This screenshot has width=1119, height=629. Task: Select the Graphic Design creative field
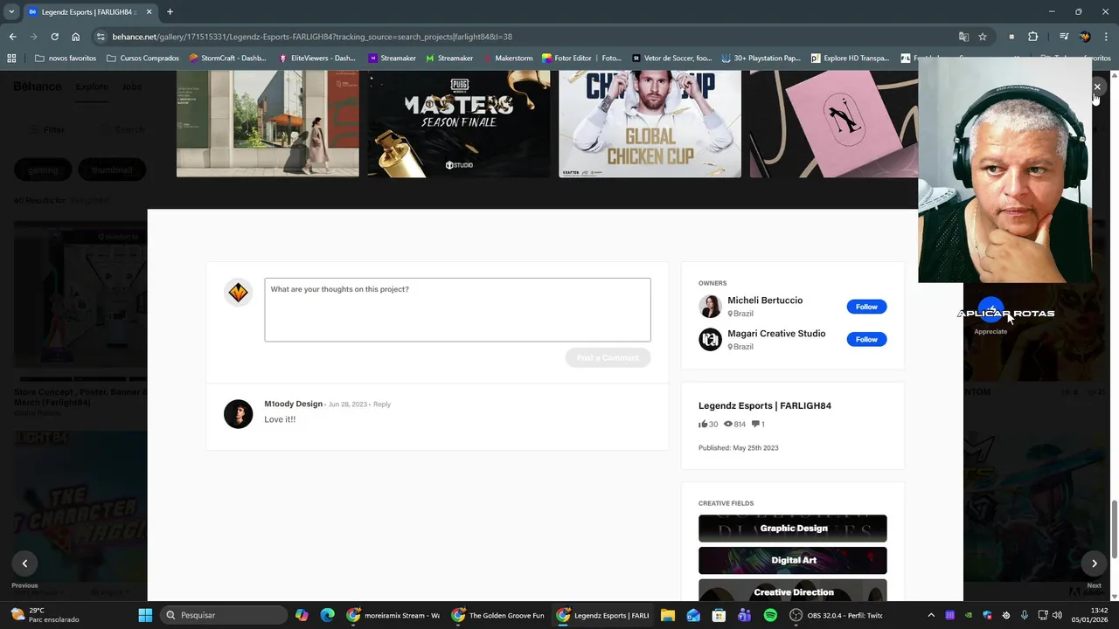tap(792, 529)
